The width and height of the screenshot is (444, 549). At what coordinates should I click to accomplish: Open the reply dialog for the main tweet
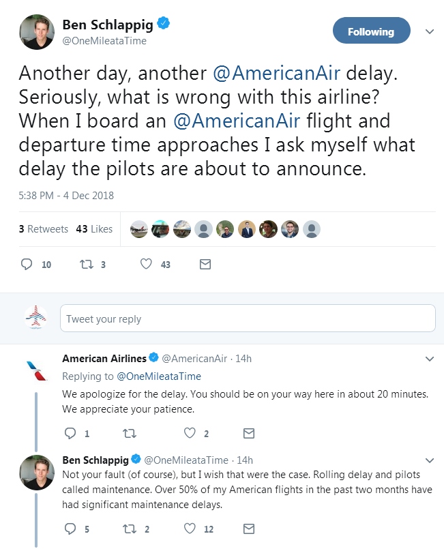click(x=25, y=264)
